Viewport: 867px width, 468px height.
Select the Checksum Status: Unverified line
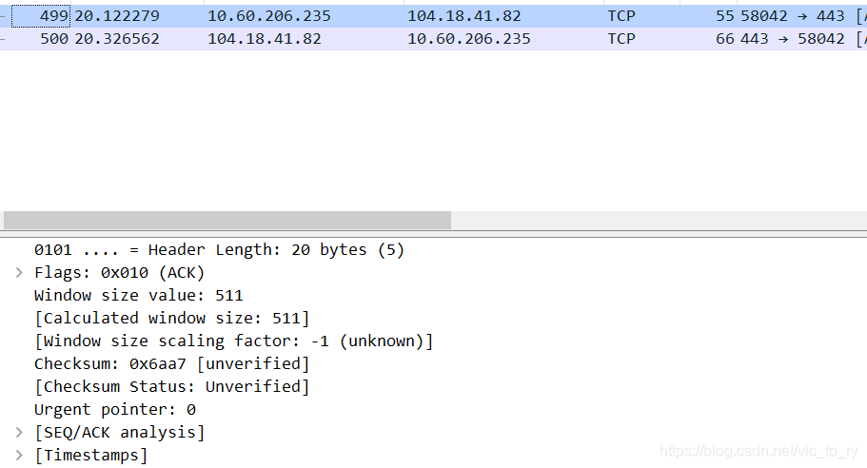coord(172,387)
